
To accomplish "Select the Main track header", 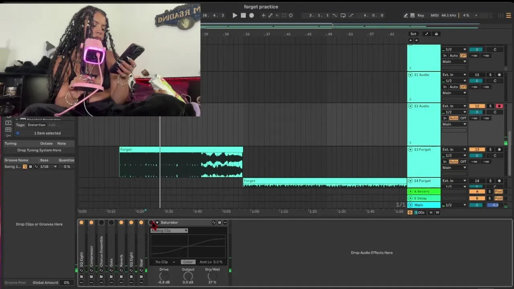I will pyautogui.click(x=424, y=205).
